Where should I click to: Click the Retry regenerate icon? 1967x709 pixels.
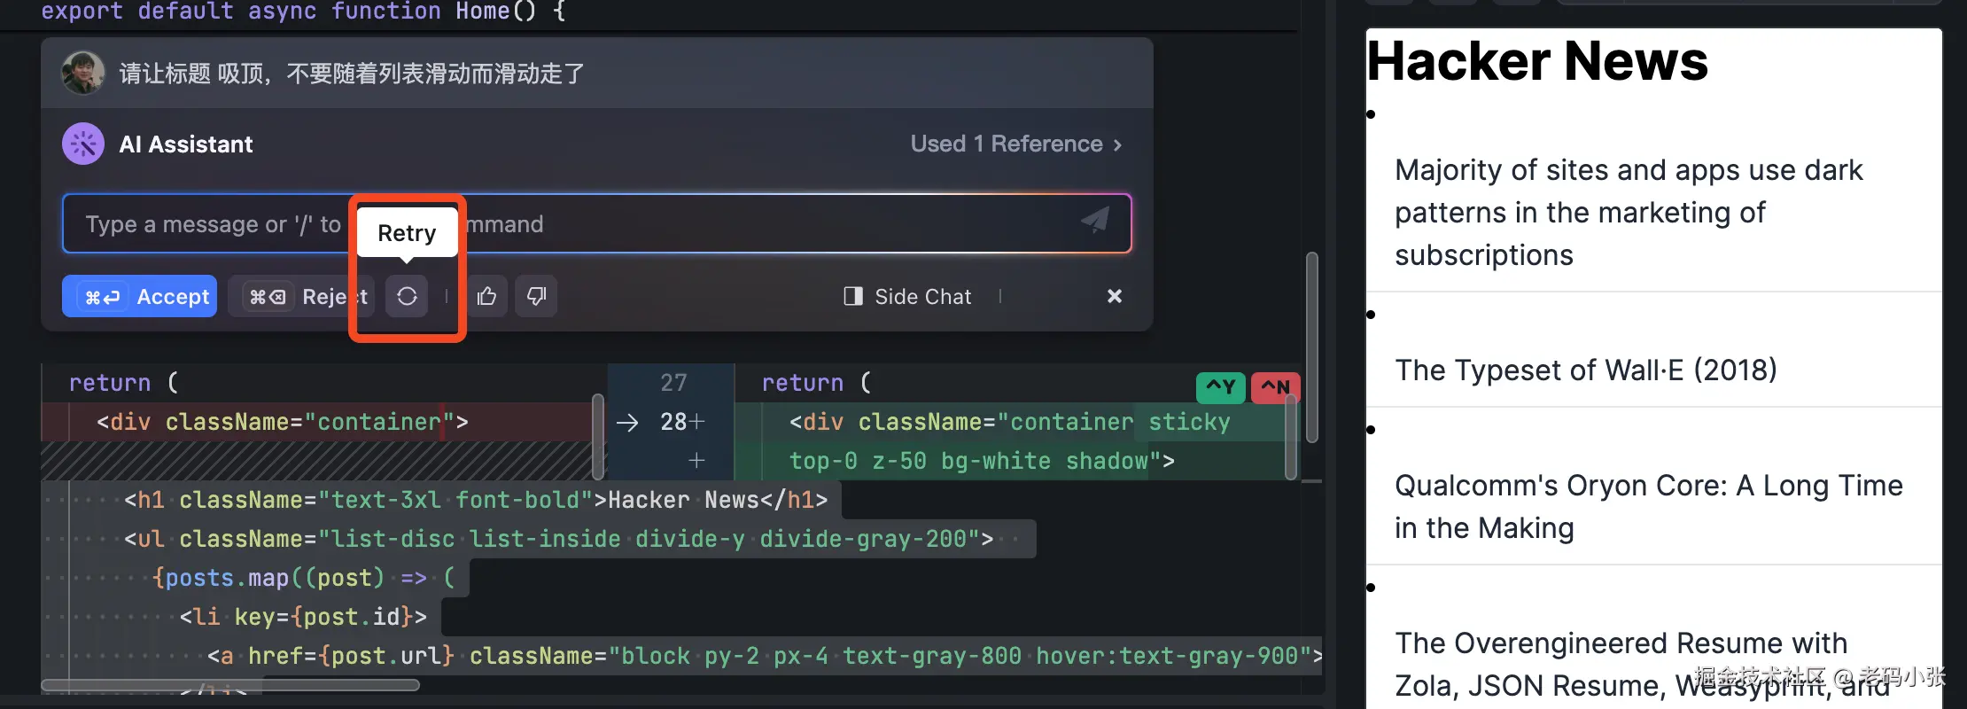coord(407,296)
